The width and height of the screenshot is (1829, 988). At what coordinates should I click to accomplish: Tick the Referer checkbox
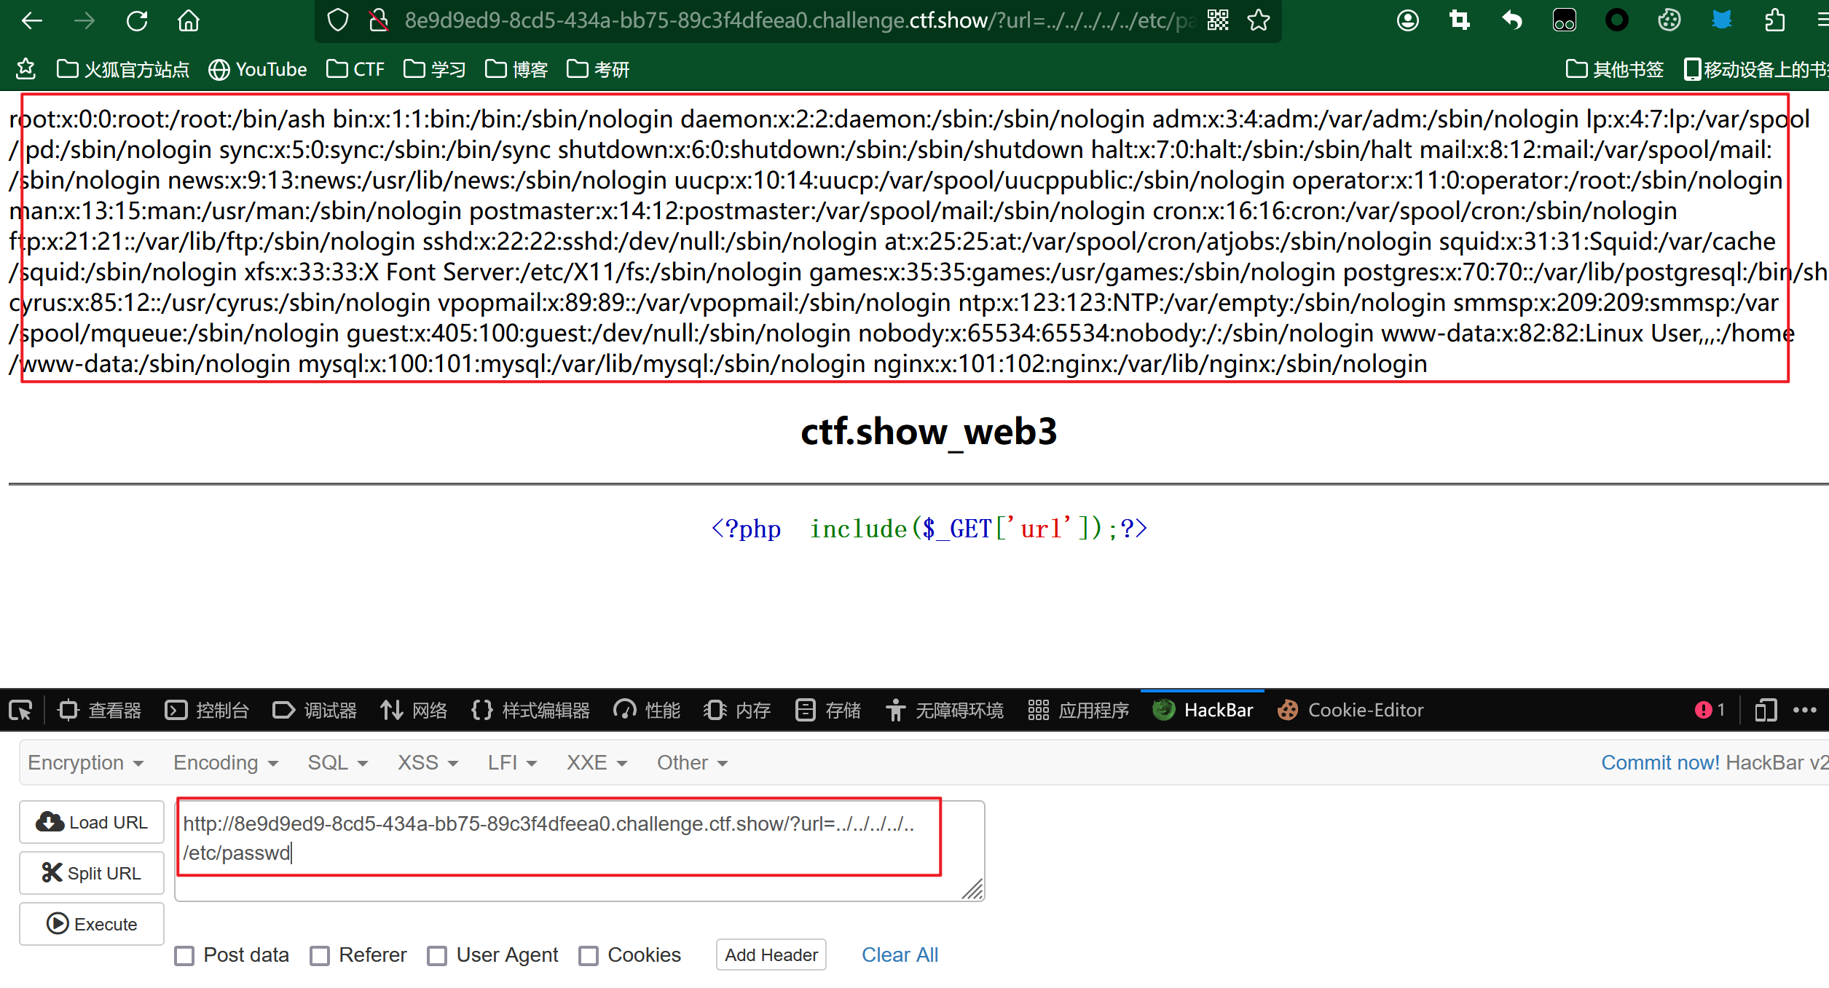pyautogui.click(x=320, y=955)
